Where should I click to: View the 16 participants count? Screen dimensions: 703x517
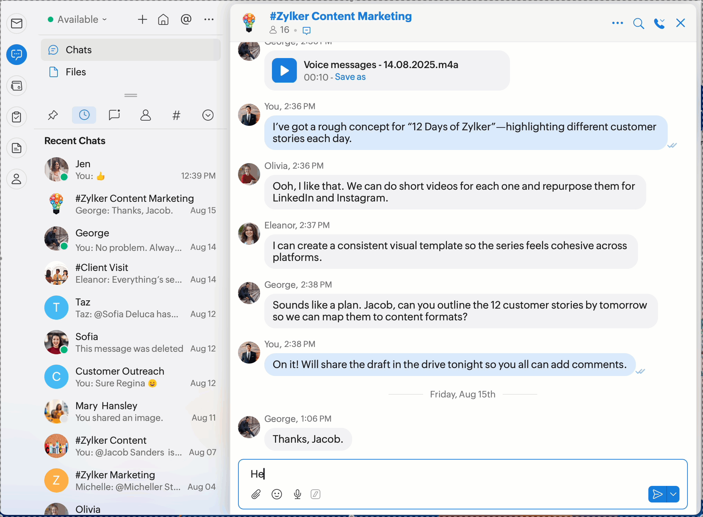[280, 30]
